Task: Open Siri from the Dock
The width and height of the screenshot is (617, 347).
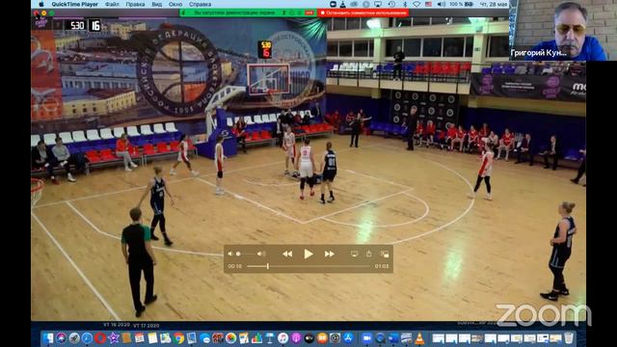Action: (61, 338)
